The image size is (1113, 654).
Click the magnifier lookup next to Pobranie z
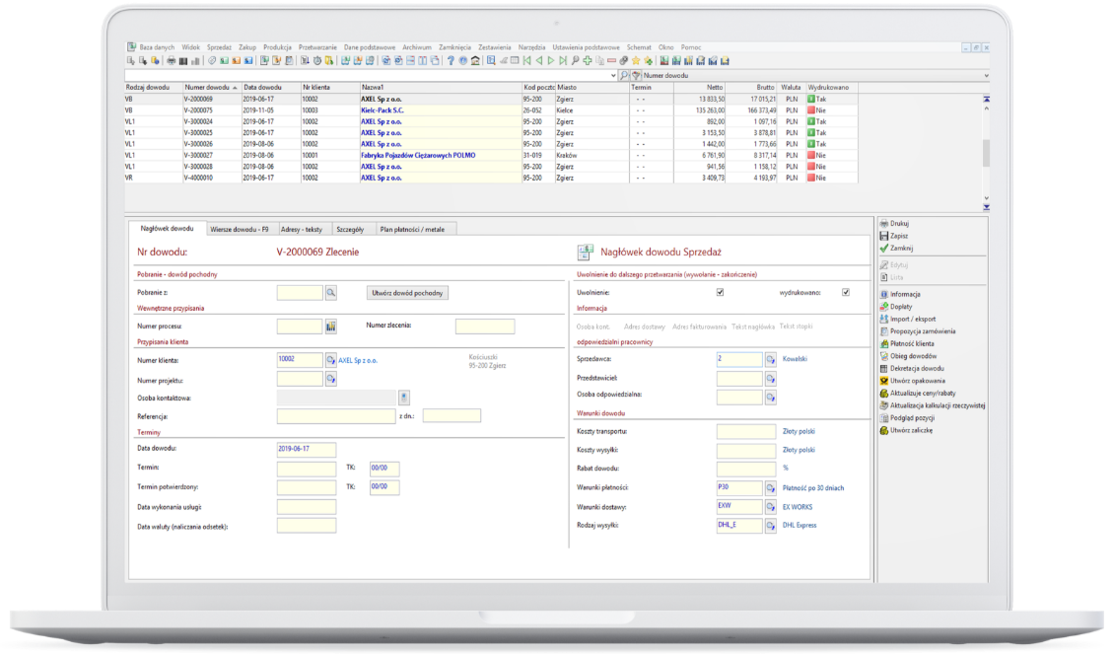[331, 293]
